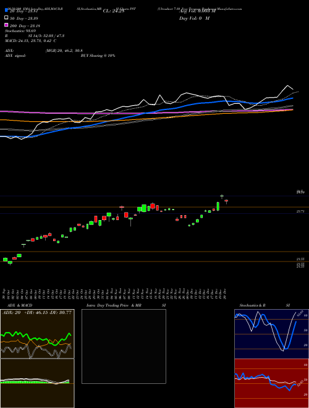Viewport: 309px width, 408px height.
Task: Click the 21.55 price axis label
Action: (300, 259)
